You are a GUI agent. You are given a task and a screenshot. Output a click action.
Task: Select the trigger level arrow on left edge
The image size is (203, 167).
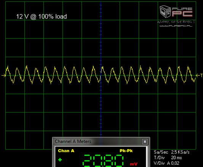point(4,75)
